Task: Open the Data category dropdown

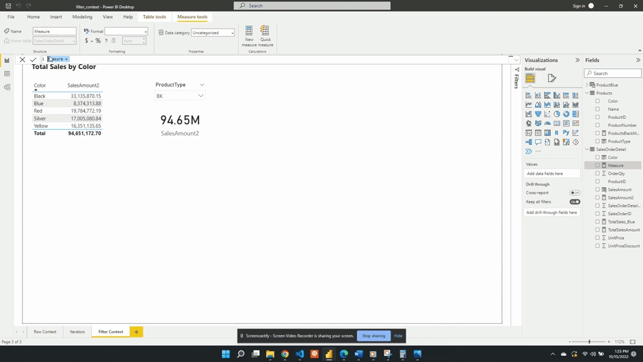Action: 213,33
